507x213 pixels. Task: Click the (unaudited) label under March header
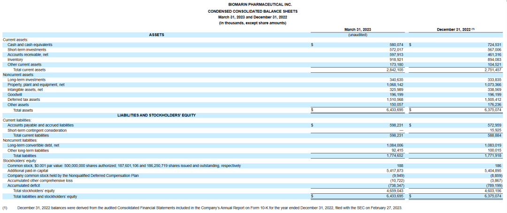point(357,35)
